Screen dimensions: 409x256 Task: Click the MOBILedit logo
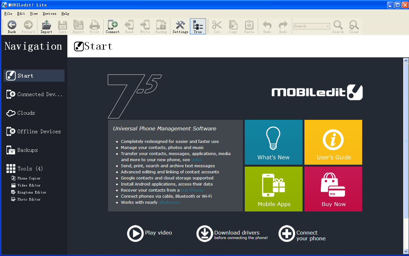tap(317, 93)
